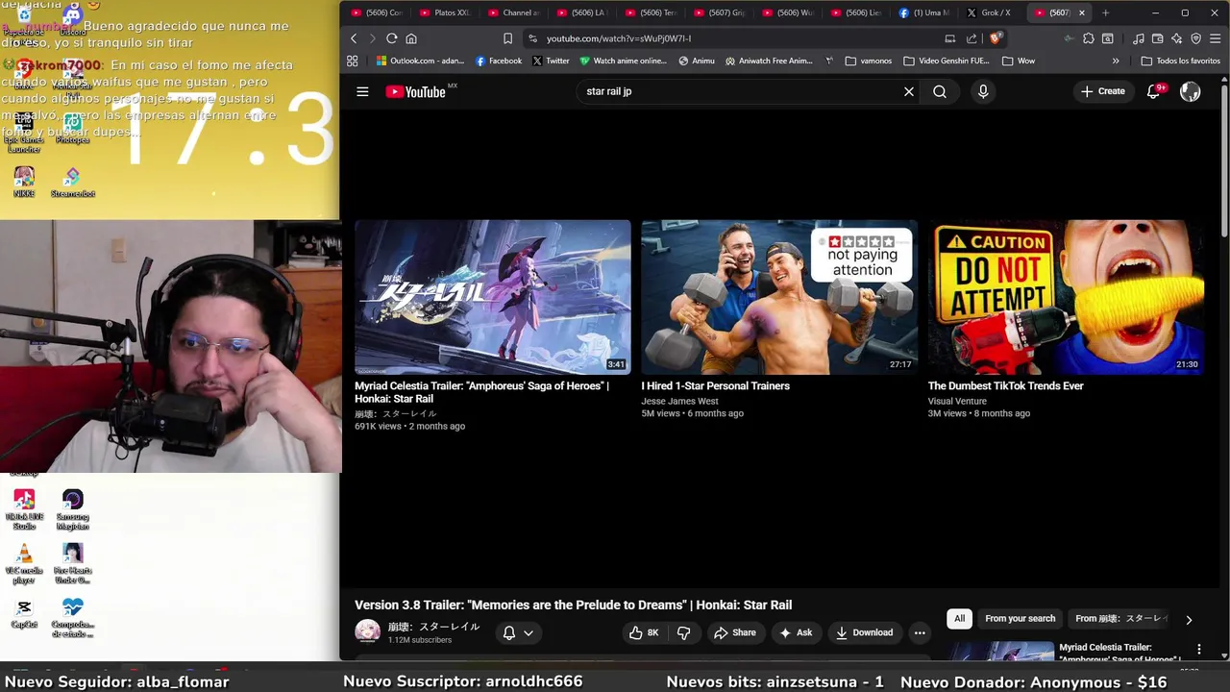The height and width of the screenshot is (692, 1230).
Task: Open I Hired 1-Star Personal Trainers thumbnail
Action: pyautogui.click(x=779, y=297)
